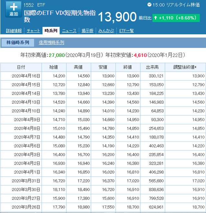
Task: Click the year high value 27,080
Action: coord(57,55)
